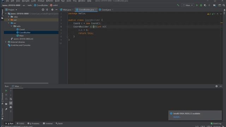Expand the out folder
This screenshot has height=127, width=226.
pos(8,20)
